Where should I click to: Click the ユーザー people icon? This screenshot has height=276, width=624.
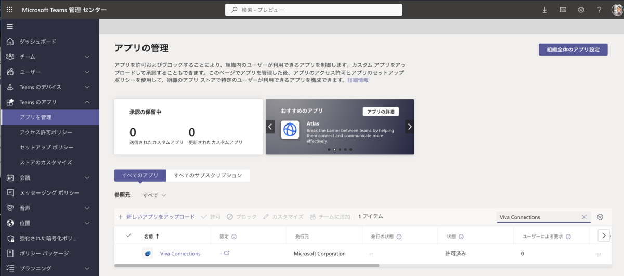[10, 72]
